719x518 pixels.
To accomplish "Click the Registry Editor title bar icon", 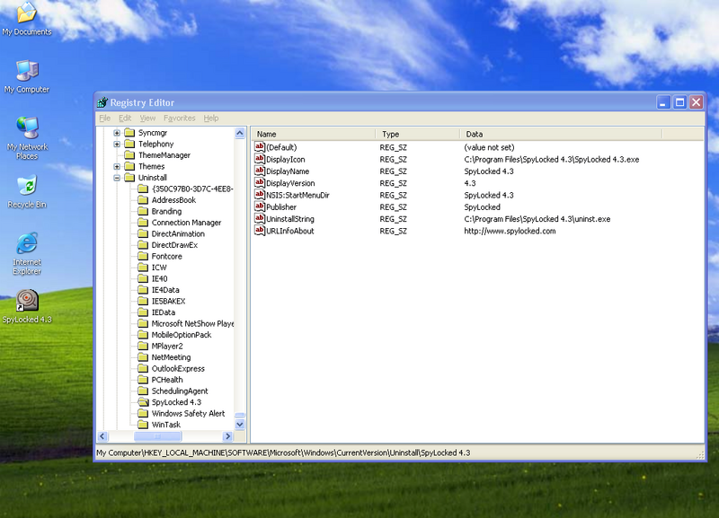I will 102,102.
